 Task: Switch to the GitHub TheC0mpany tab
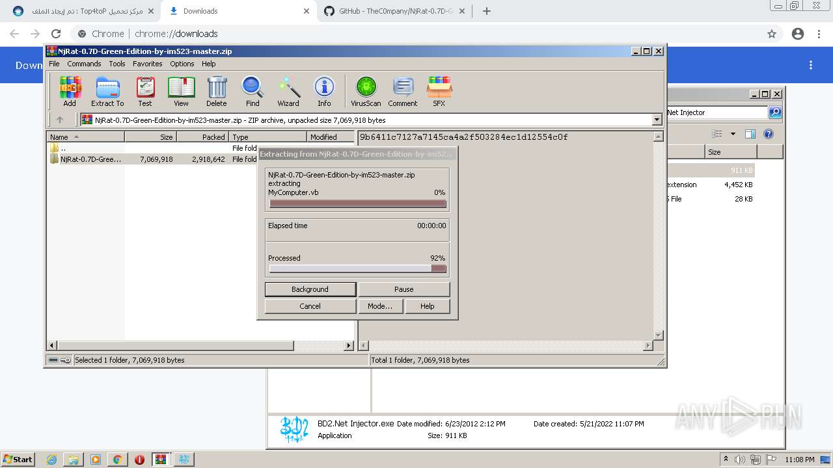click(x=395, y=11)
